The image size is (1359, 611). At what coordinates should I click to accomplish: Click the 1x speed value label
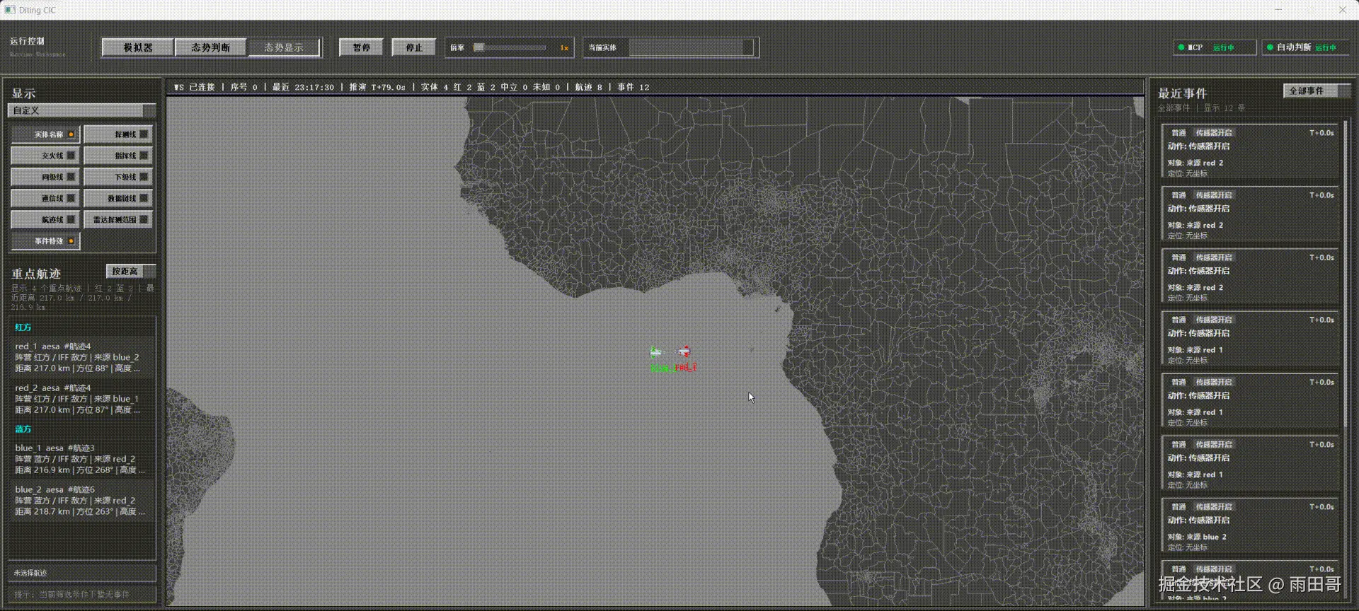564,48
